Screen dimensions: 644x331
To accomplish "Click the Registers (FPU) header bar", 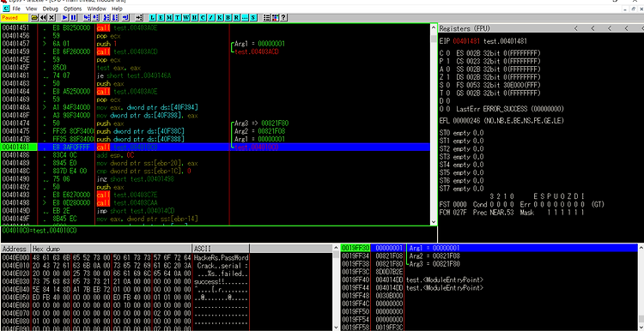I will click(540, 28).
